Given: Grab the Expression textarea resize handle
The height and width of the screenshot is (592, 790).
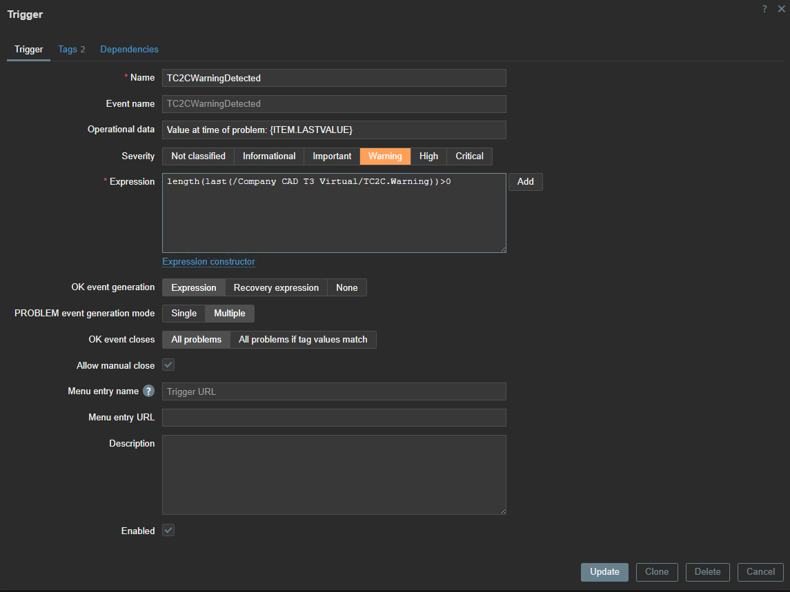Looking at the screenshot, I should click(502, 249).
